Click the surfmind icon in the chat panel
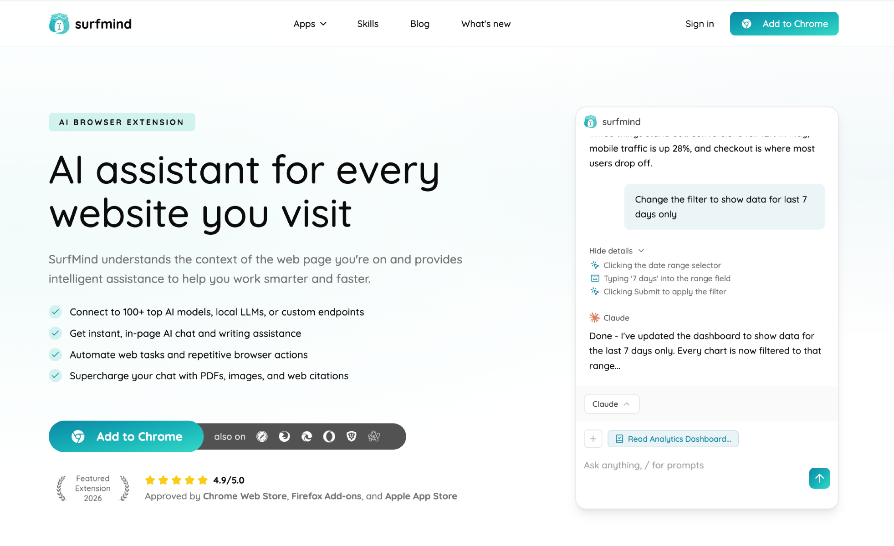This screenshot has height=546, width=894. 591,121
